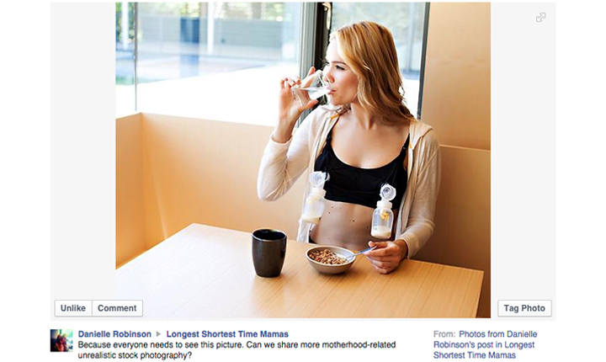This screenshot has width=606, height=362.
Task: Click the Unlike button
Action: (x=73, y=308)
